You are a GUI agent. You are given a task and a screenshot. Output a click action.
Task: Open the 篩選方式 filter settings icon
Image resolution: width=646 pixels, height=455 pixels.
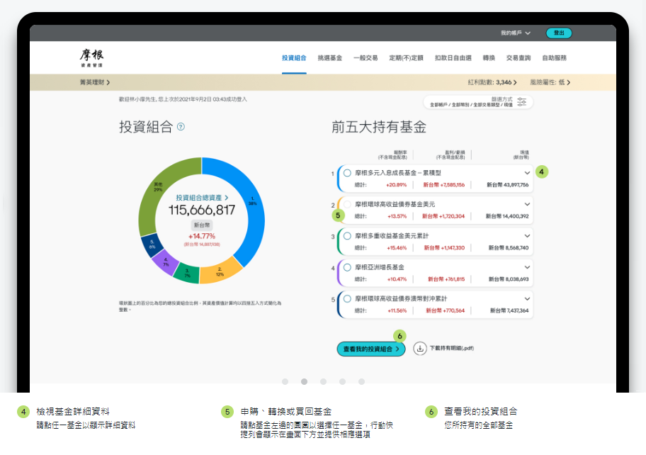(x=521, y=102)
